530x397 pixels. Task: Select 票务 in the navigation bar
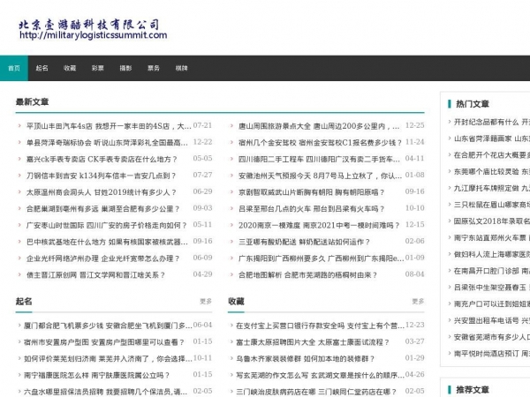pos(154,68)
